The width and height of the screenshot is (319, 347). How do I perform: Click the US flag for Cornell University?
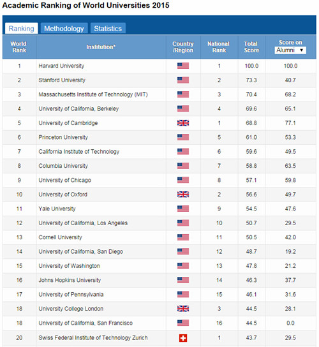[x=183, y=237]
